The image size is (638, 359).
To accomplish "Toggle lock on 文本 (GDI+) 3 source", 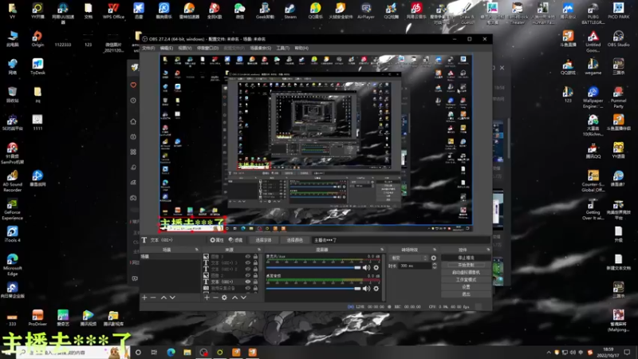I will pyautogui.click(x=255, y=263).
